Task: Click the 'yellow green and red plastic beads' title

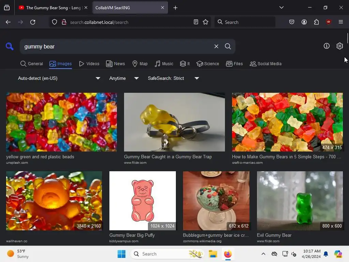Action: (x=40, y=157)
